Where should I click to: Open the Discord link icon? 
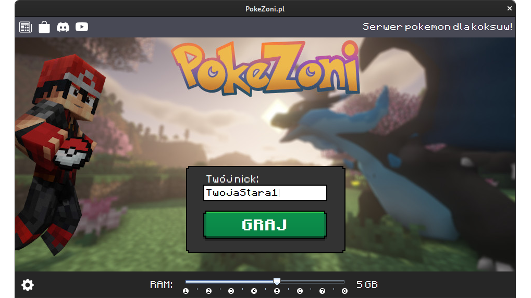pos(63,27)
